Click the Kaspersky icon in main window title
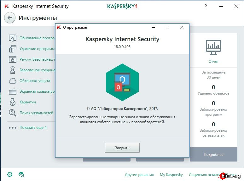Image resolution: width=244 pixels, height=181 pixels. pyautogui.click(x=7, y=6)
